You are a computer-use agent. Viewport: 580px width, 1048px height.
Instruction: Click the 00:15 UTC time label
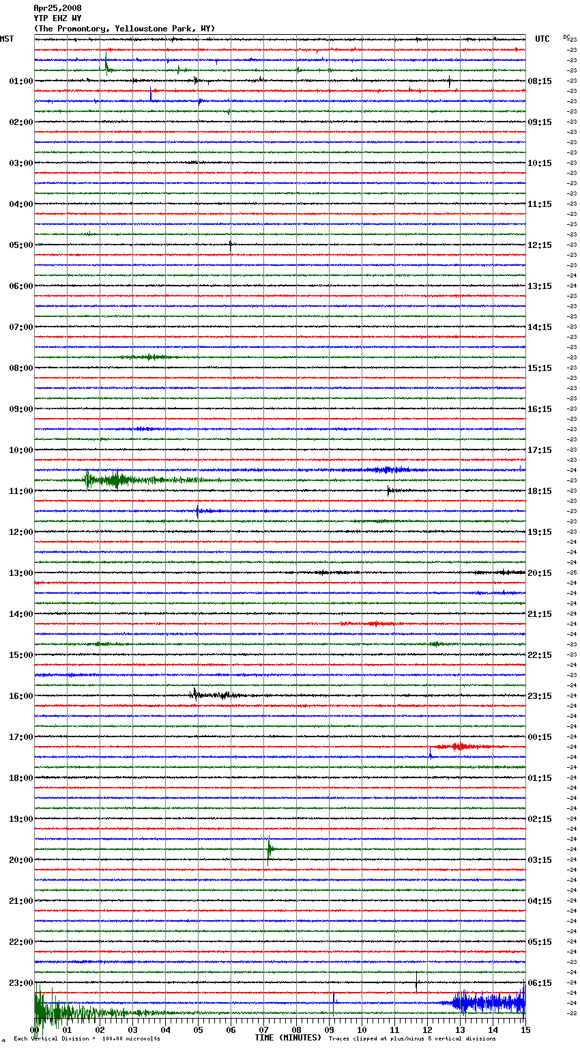click(540, 737)
